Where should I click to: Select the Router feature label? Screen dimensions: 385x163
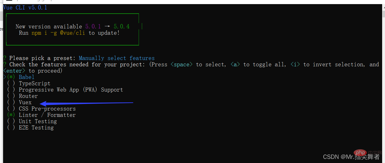pyautogui.click(x=28, y=96)
